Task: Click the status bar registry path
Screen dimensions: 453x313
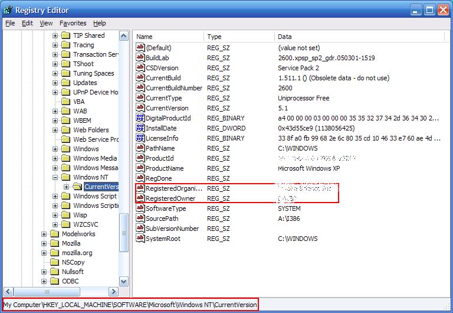Action: [130, 305]
